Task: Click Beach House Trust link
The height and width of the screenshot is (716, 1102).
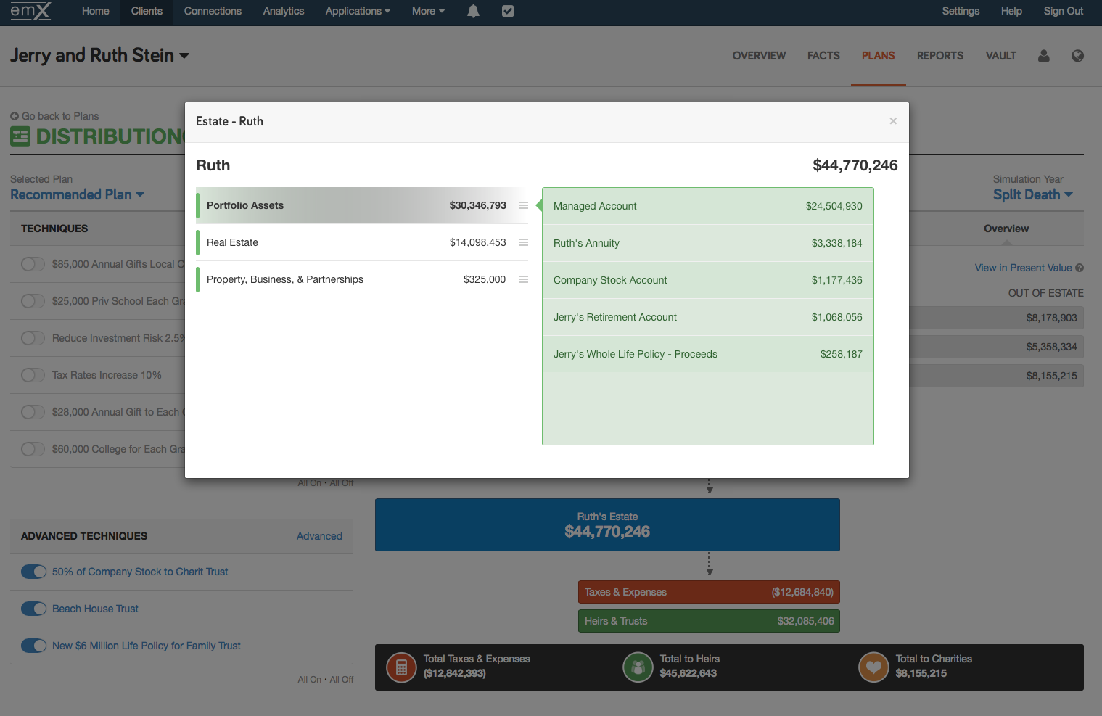Action: [95, 609]
